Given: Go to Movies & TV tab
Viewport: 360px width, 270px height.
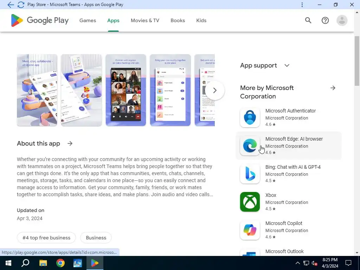Looking at the screenshot, I should [145, 20].
